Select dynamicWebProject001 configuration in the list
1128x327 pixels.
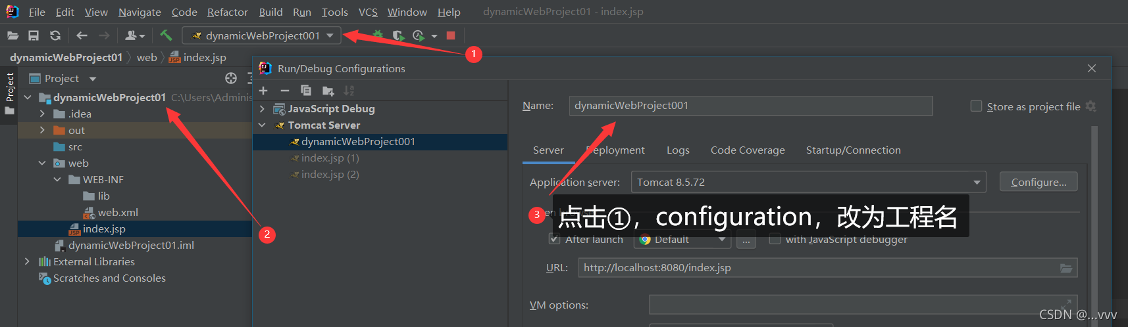380,142
